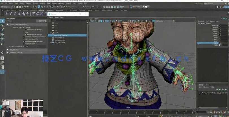This screenshot has height=117, width=229.
Task: Toggle the third checked highlight option checkbox
Action: pyautogui.click(x=24, y=41)
